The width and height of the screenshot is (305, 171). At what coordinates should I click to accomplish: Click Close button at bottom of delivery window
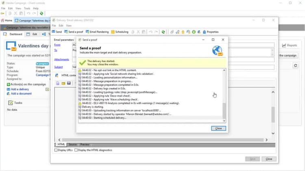click(x=269, y=159)
